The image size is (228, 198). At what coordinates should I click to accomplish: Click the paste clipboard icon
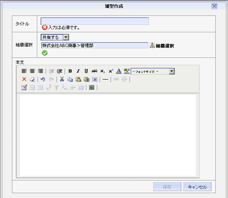tap(78, 79)
